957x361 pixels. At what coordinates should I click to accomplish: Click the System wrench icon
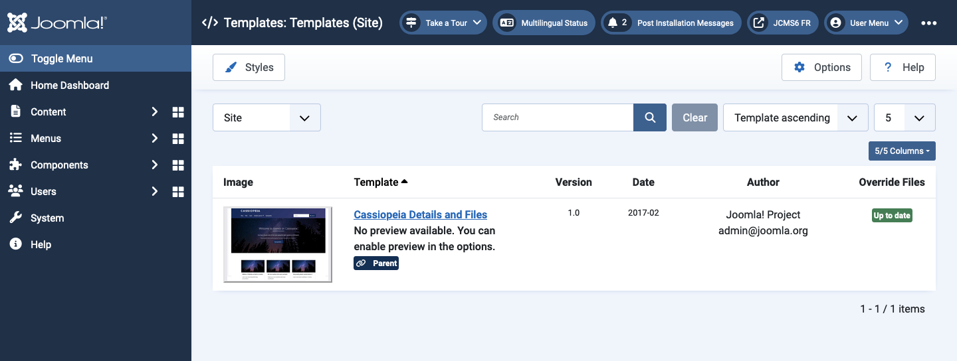pyautogui.click(x=15, y=218)
